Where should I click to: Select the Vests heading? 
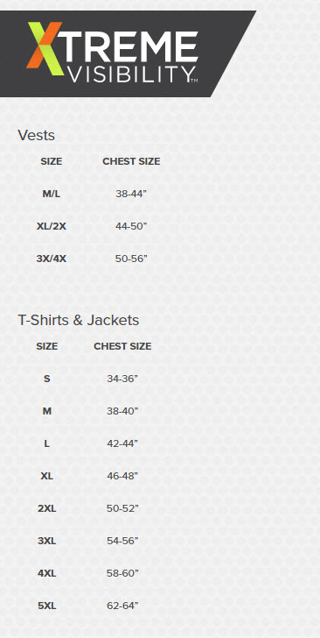click(36, 135)
